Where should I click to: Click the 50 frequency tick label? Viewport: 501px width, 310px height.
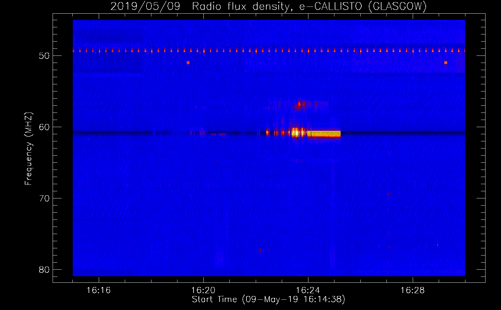pos(44,56)
